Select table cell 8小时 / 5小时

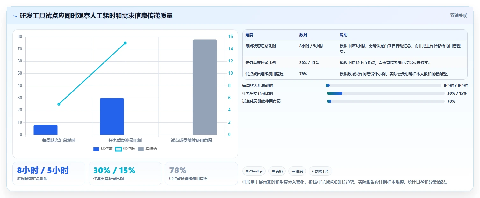(311, 46)
